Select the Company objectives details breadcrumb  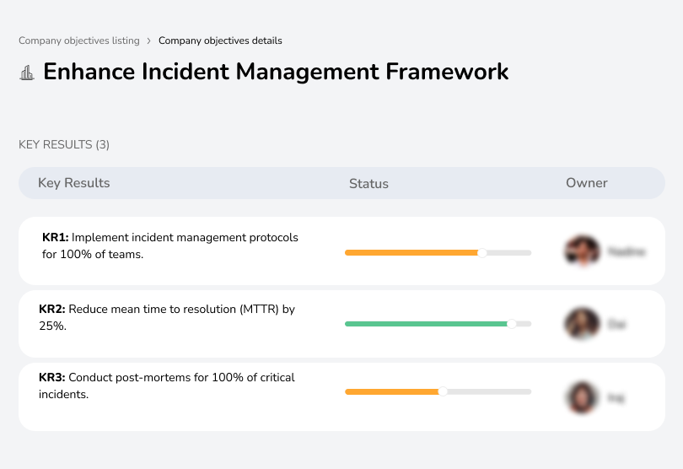coord(220,40)
